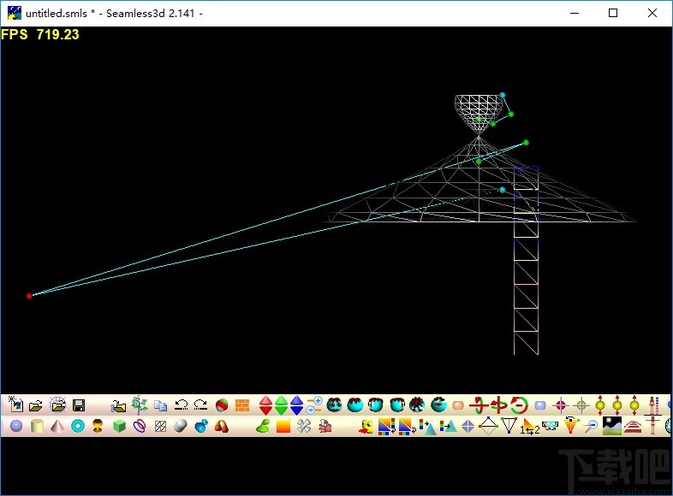Insert a green cube primitive

119,427
